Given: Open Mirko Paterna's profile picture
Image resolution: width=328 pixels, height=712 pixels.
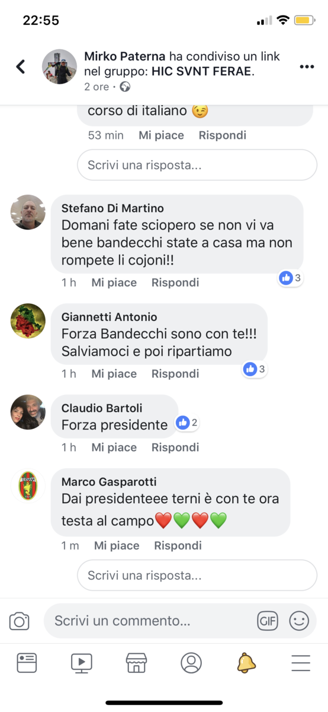Looking at the screenshot, I should pos(59,66).
